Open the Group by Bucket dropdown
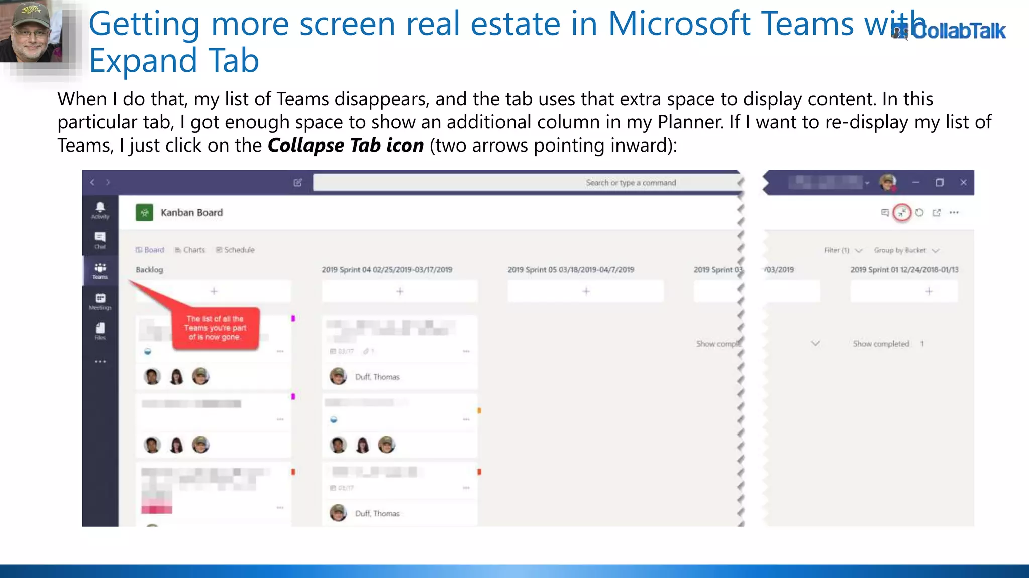Image resolution: width=1029 pixels, height=578 pixels. click(906, 250)
